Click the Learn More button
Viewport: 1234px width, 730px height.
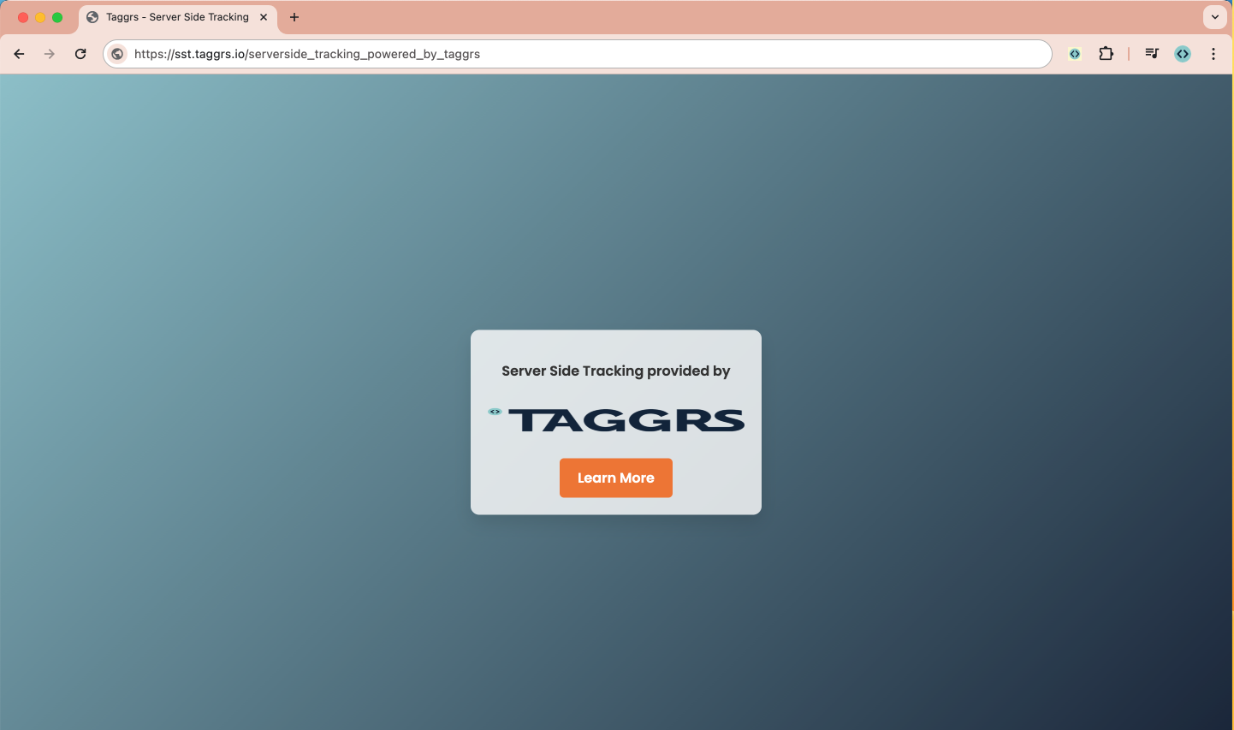pyautogui.click(x=616, y=478)
